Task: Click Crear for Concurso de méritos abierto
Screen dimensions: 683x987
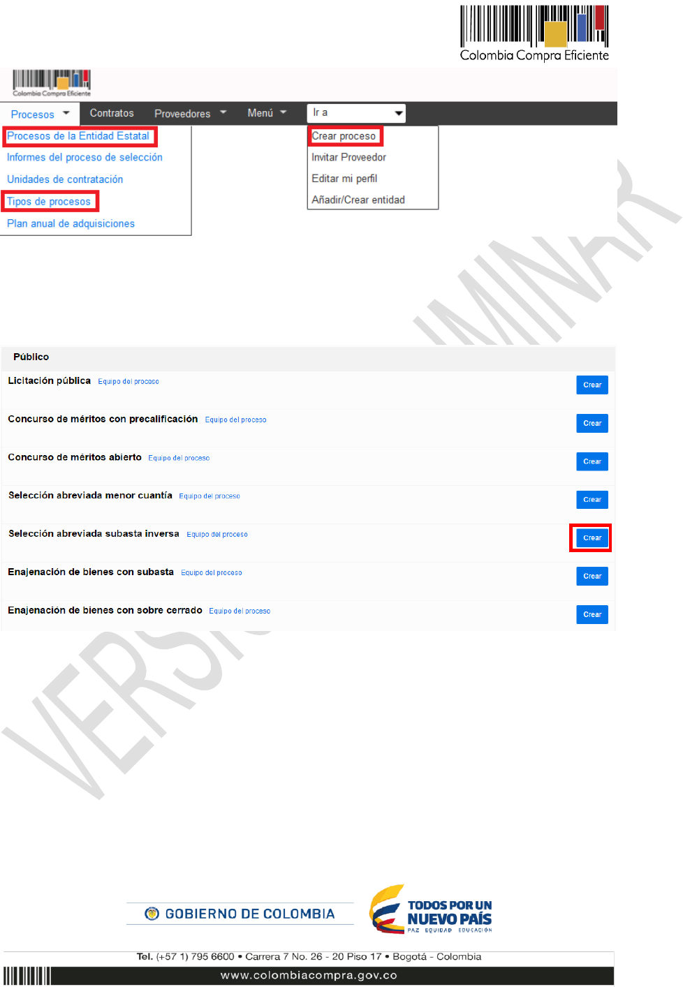Action: coord(592,462)
